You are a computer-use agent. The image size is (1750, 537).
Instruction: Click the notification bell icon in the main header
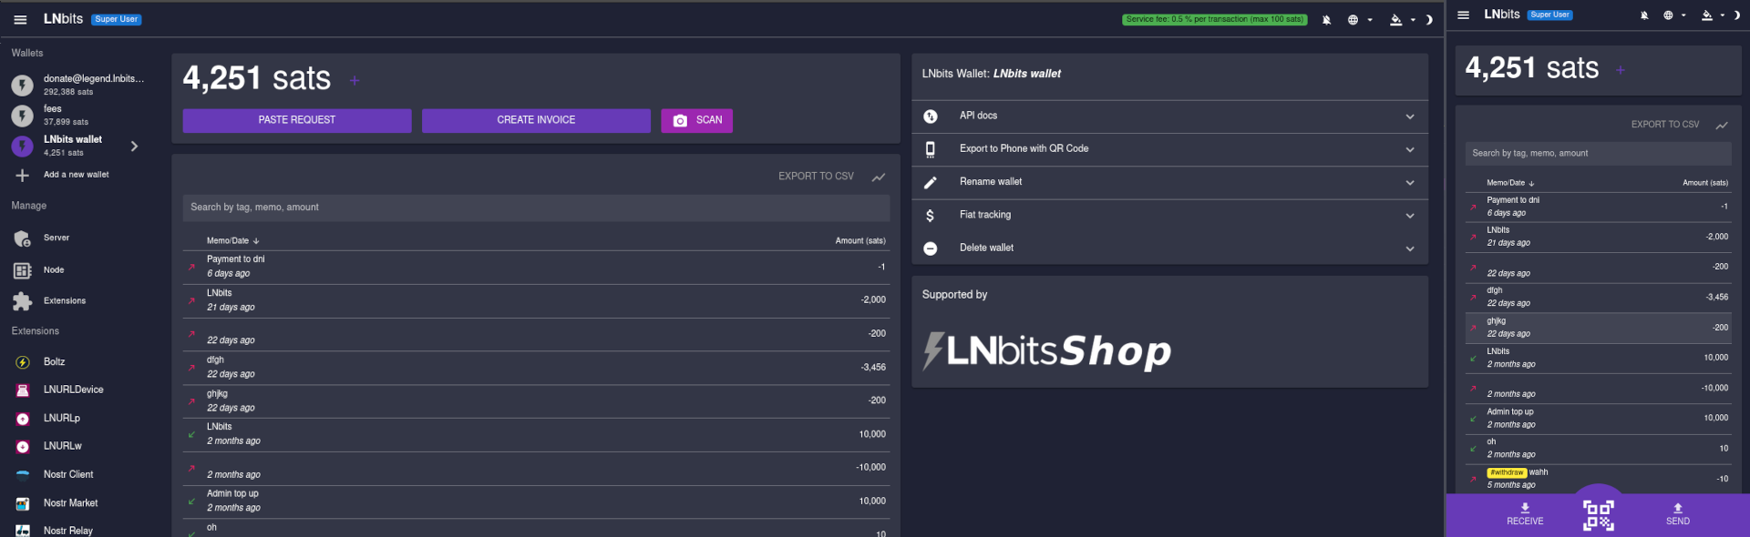point(1326,20)
